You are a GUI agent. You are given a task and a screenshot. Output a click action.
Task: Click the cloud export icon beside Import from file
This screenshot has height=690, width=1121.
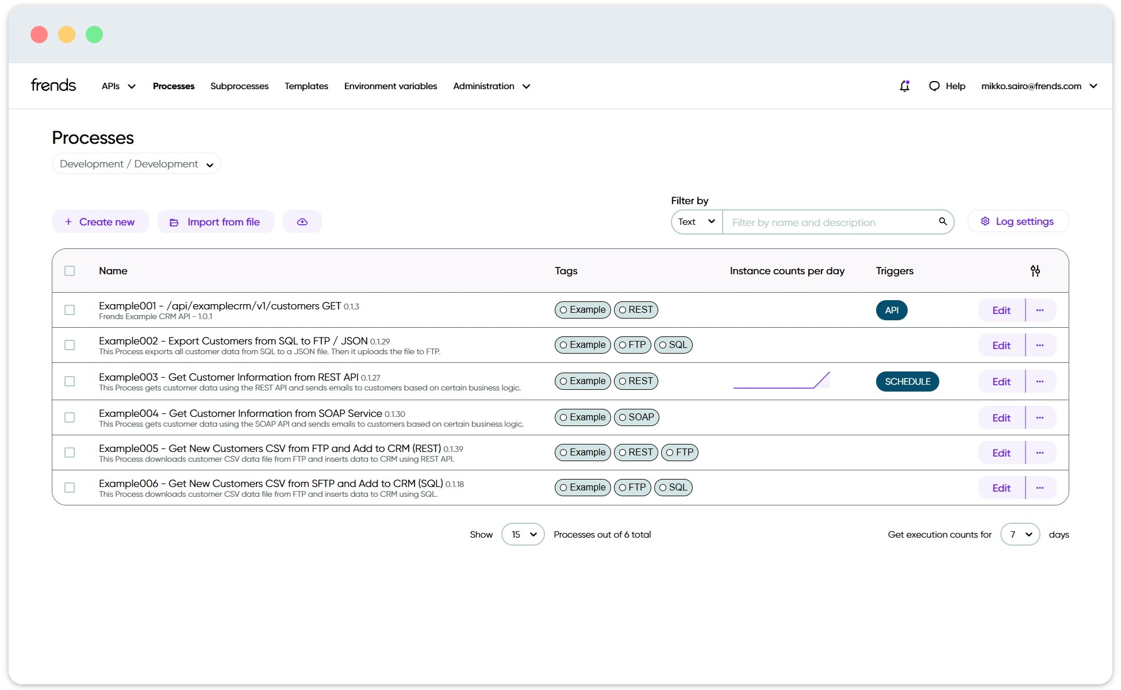coord(302,221)
